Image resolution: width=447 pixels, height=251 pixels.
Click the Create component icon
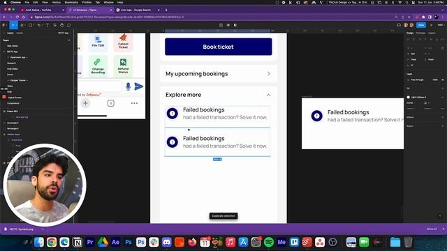pyautogui.click(x=228, y=25)
